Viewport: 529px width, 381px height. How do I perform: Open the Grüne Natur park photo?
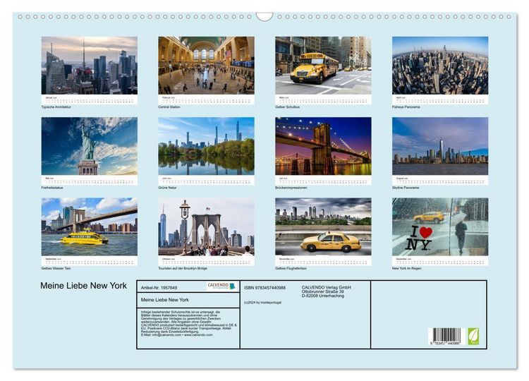click(206, 146)
